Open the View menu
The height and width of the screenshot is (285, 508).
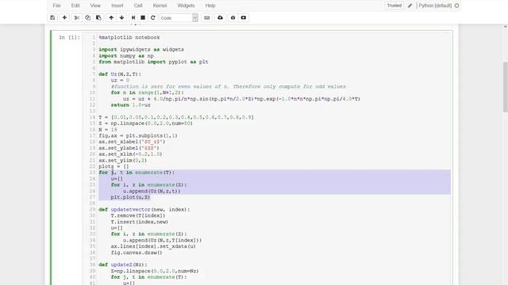[95, 6]
